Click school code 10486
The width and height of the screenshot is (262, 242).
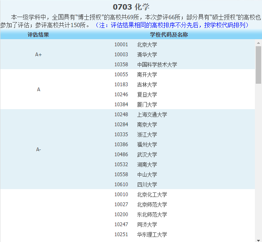tap(121, 155)
